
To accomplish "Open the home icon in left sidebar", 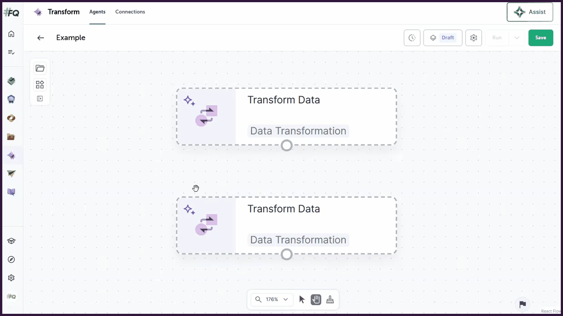I will [x=11, y=34].
